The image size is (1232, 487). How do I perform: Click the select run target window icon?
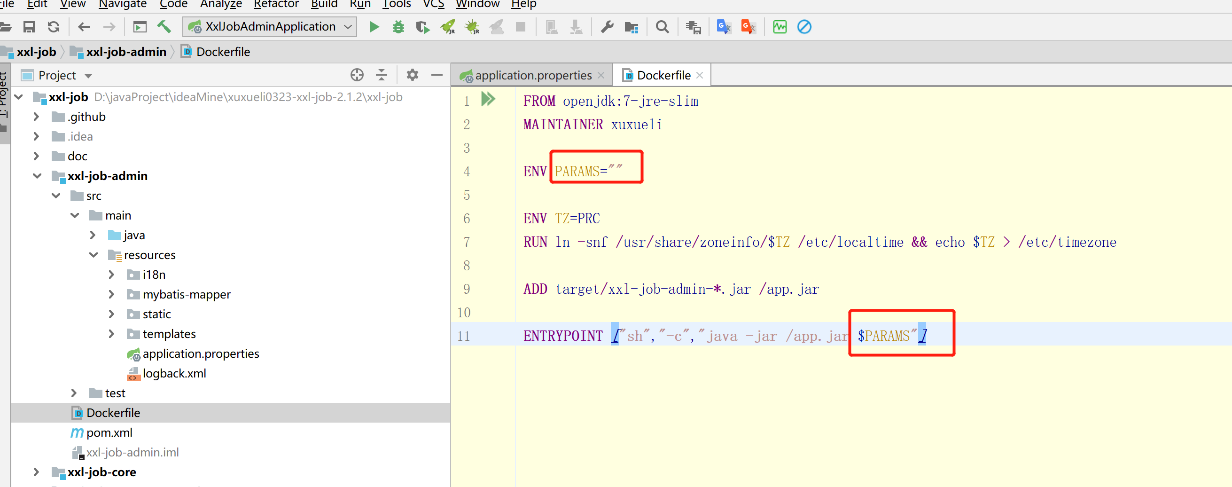[x=140, y=27]
